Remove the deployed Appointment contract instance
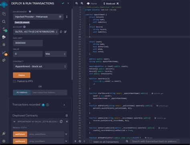The image size is (190, 145). click(x=67, y=121)
